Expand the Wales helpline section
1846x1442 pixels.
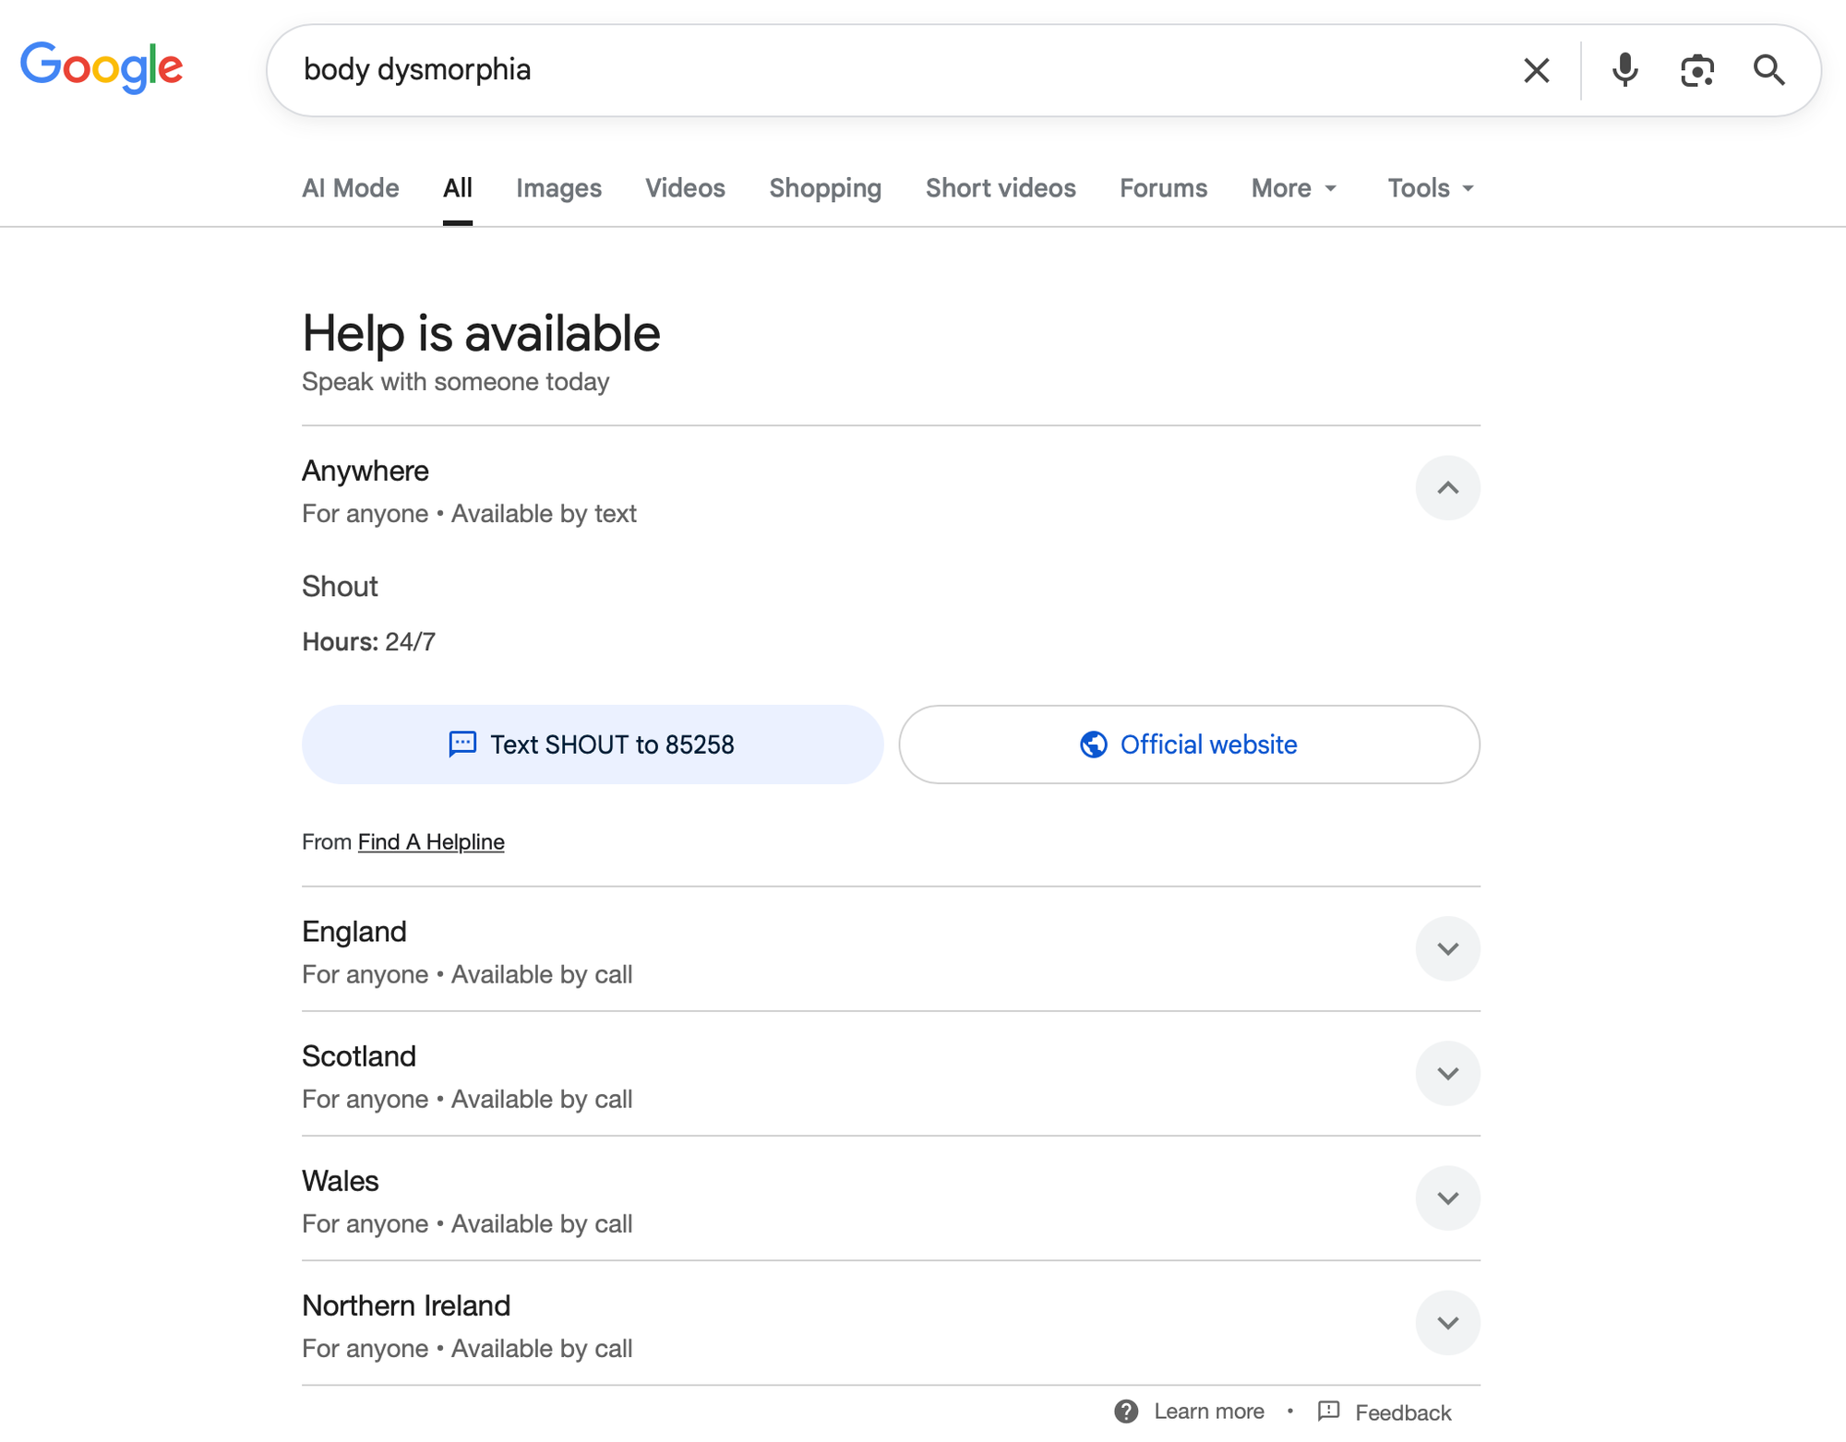(x=1447, y=1198)
